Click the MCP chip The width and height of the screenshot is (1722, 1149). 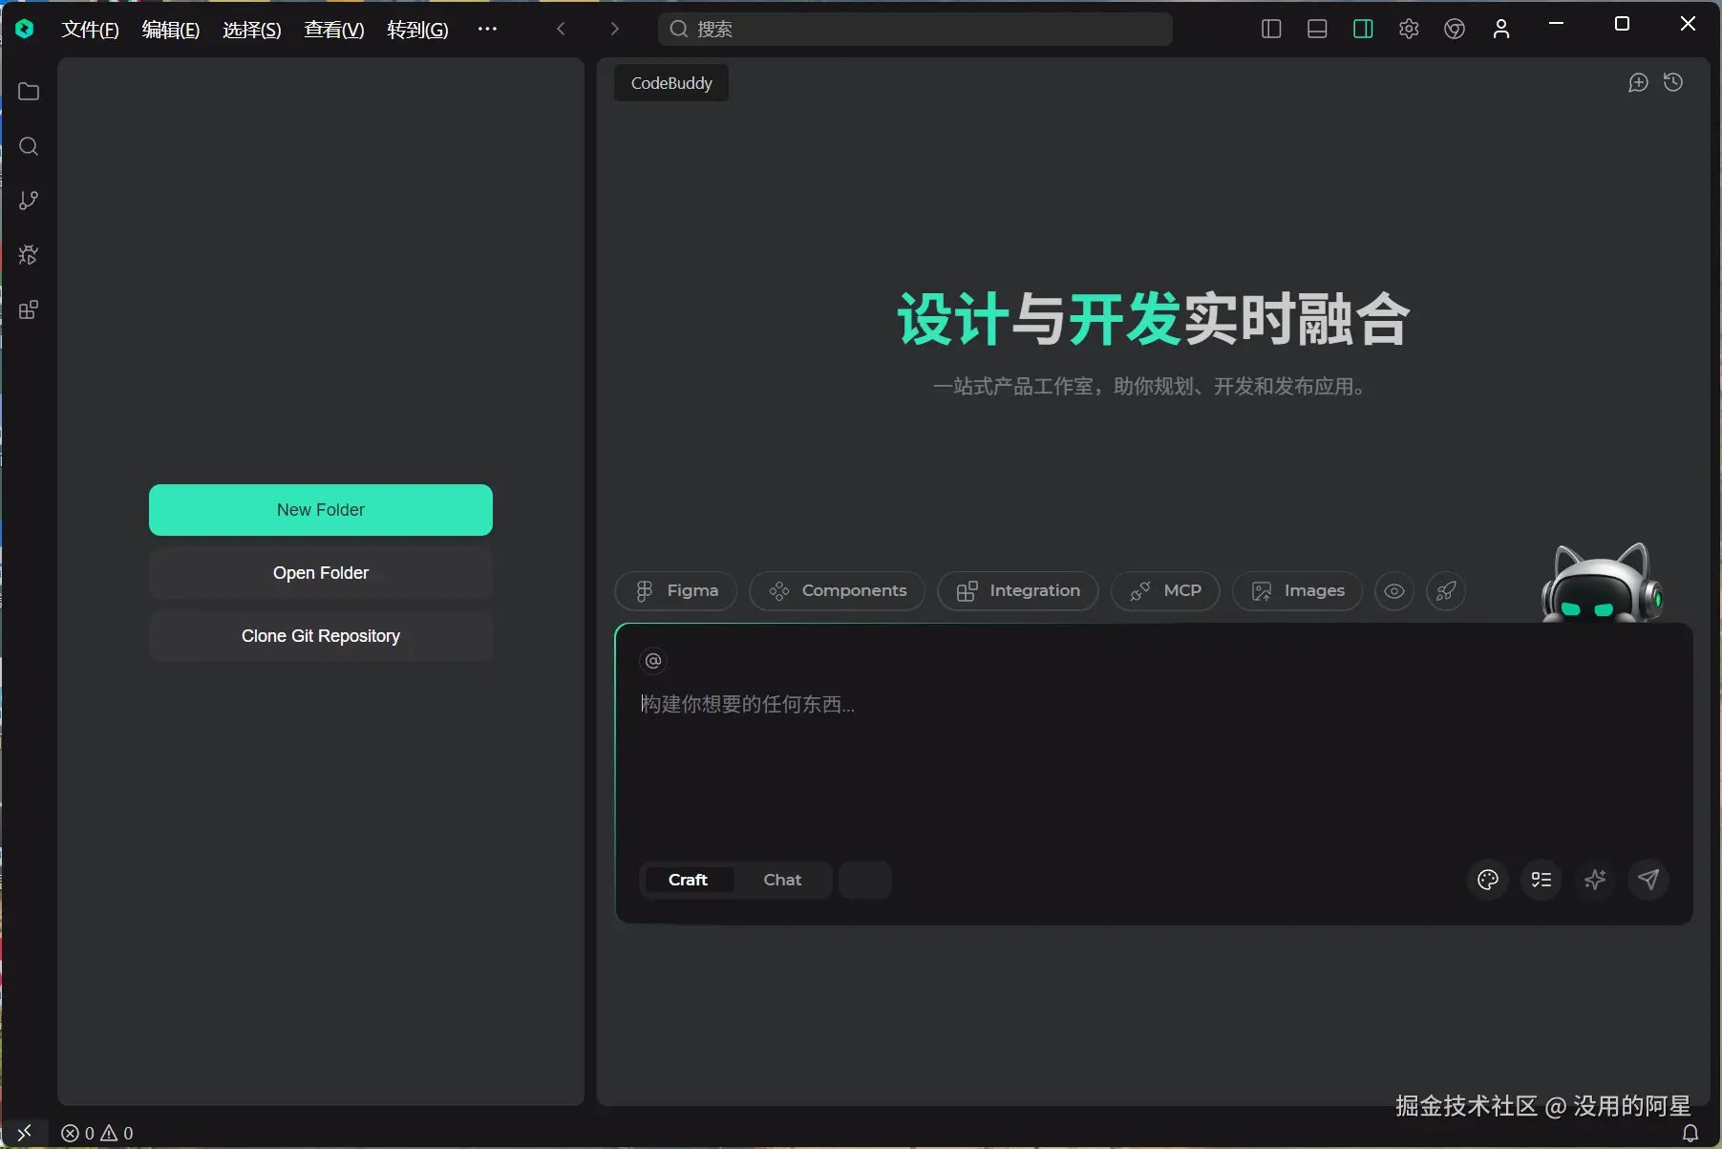[1165, 591]
